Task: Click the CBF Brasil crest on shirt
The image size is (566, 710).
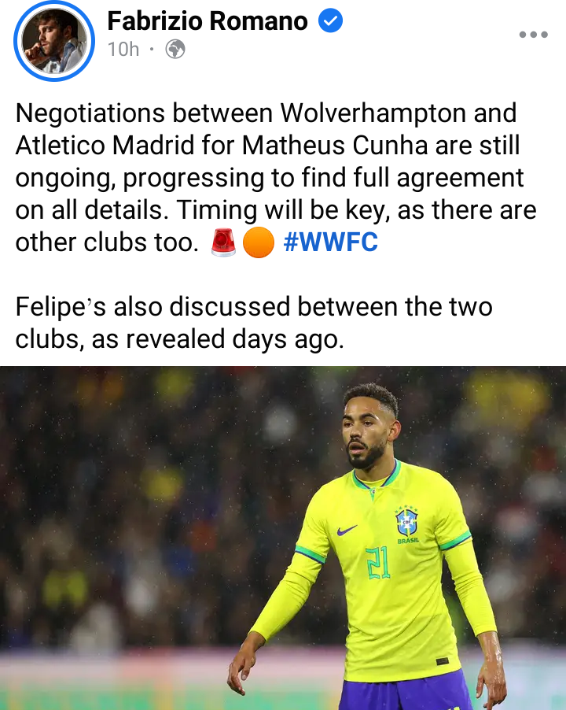Action: pyautogui.click(x=407, y=524)
